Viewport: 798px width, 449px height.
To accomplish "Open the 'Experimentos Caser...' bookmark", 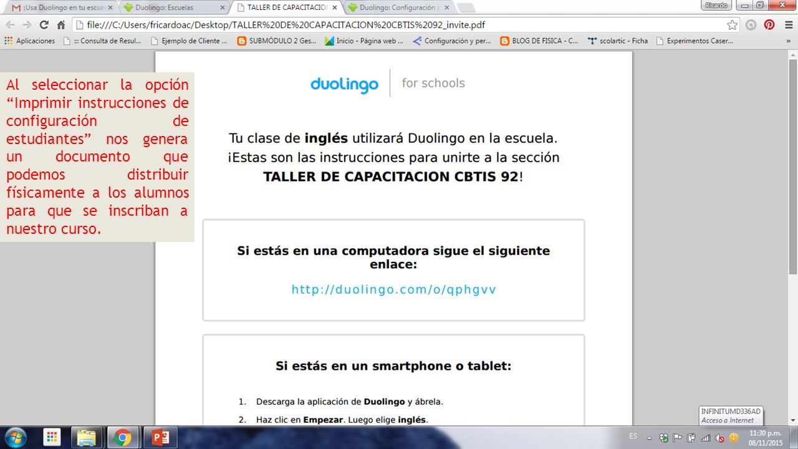I will [x=694, y=41].
